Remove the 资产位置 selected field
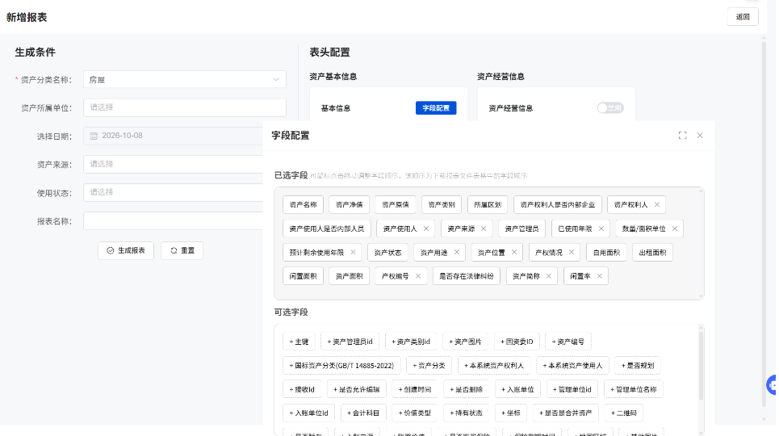The width and height of the screenshot is (779, 436). (514, 253)
